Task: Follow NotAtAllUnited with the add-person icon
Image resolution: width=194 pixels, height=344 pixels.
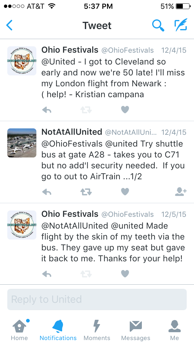Action: 181,191
